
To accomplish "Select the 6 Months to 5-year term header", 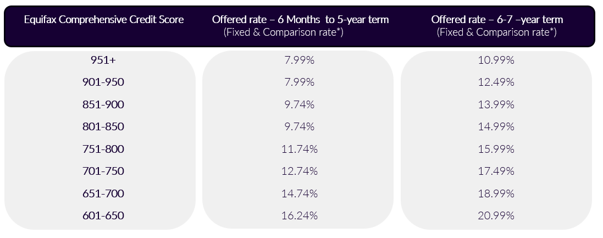I will (x=300, y=20).
